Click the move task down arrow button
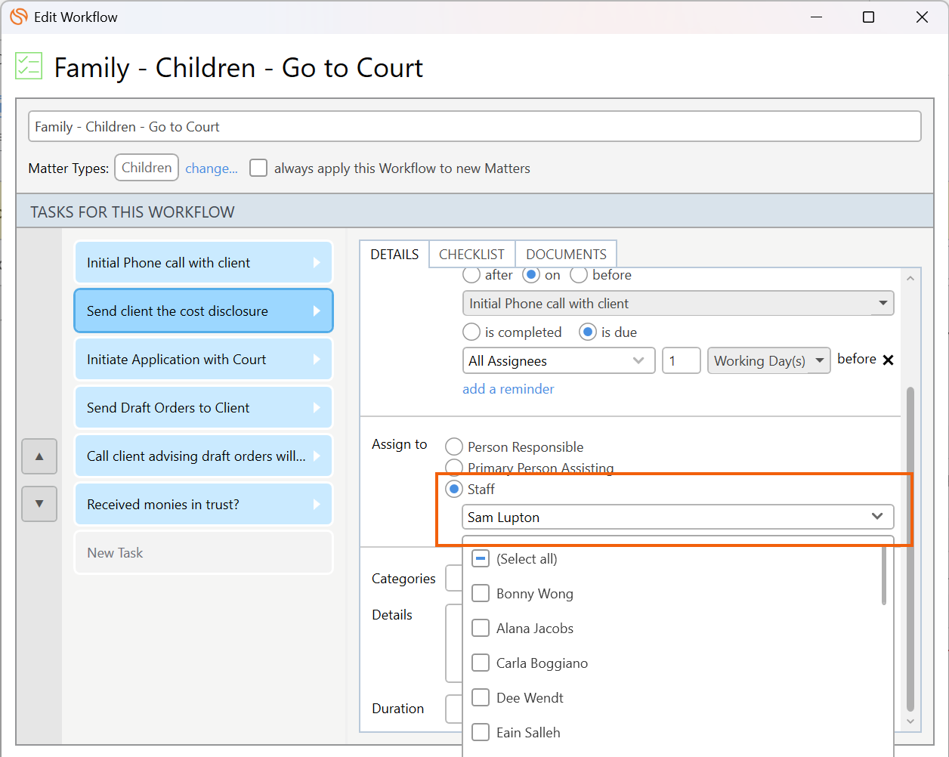Viewport: 949px width, 757px height. click(x=39, y=503)
